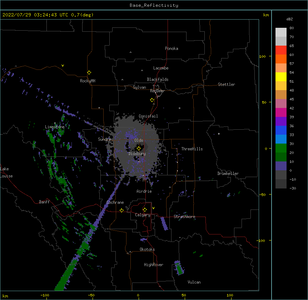The width and height of the screenshot is (308, 300).
Task: Select the 65 dBZ red legend swatch
Action: click(281, 50)
